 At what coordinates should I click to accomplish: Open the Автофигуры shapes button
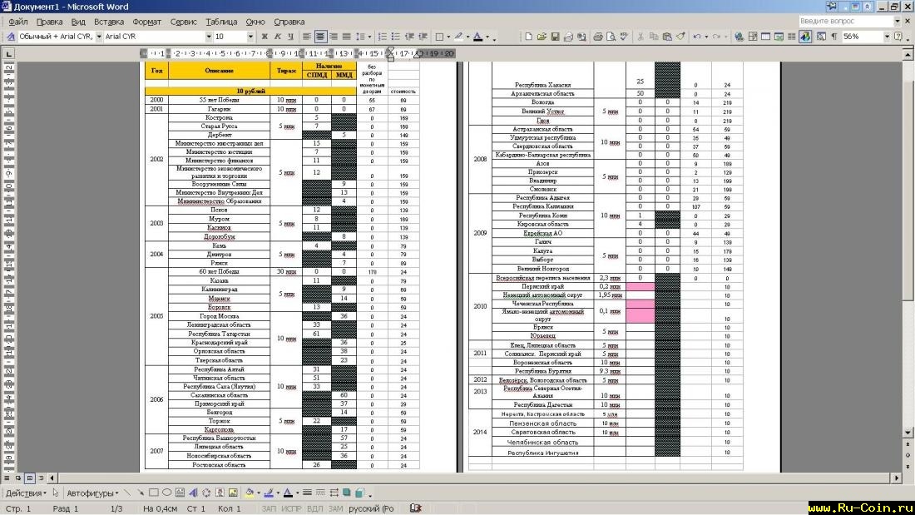[x=91, y=493]
